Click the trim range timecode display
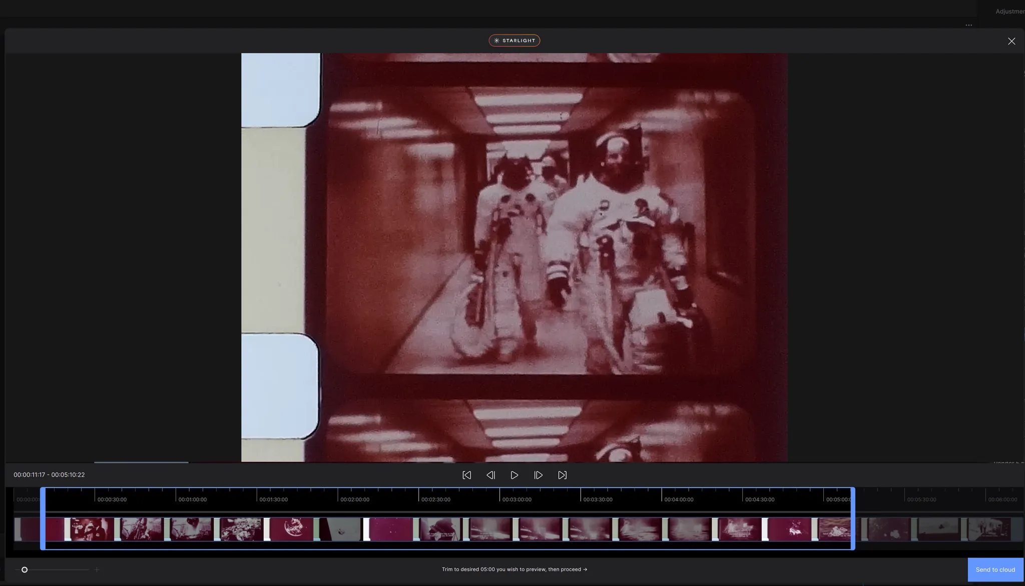This screenshot has height=586, width=1025. point(49,474)
